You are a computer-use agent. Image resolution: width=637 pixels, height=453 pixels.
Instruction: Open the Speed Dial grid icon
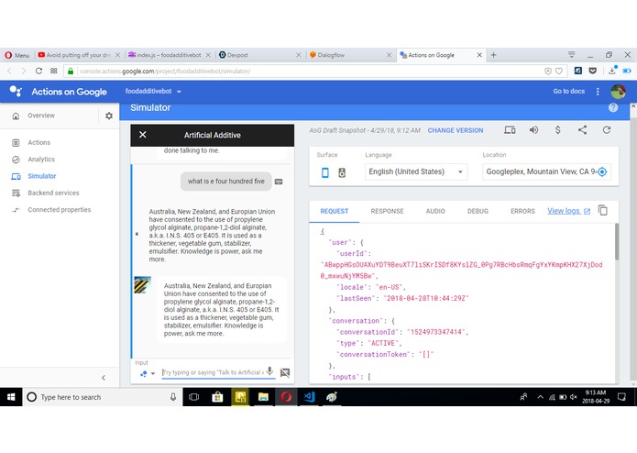[x=54, y=72]
